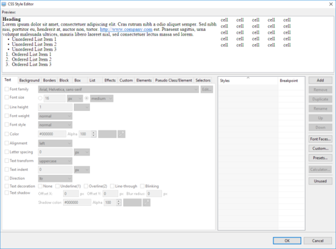Enable the Direction checkbox

tap(7, 178)
